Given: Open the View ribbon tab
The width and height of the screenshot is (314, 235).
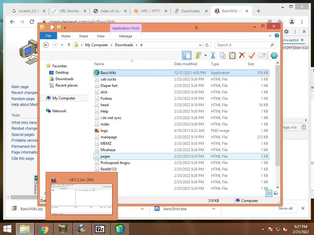Looking at the screenshot, I should [x=101, y=36].
